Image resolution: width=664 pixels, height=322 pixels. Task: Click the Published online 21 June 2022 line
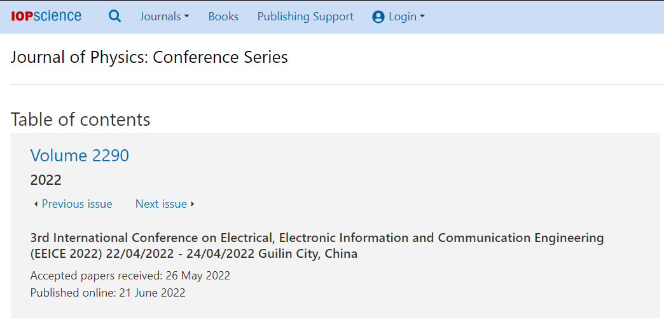coord(107,293)
